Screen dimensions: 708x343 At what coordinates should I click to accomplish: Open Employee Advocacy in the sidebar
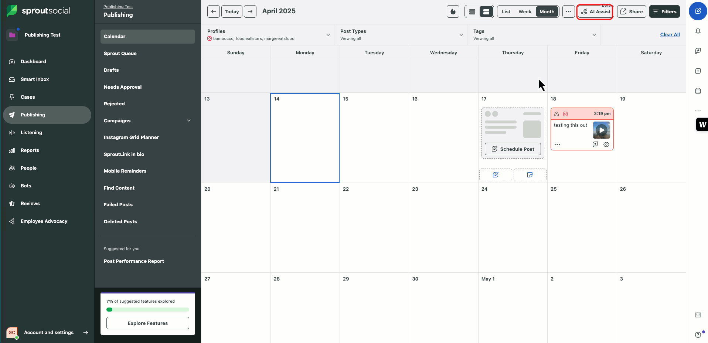click(x=47, y=221)
